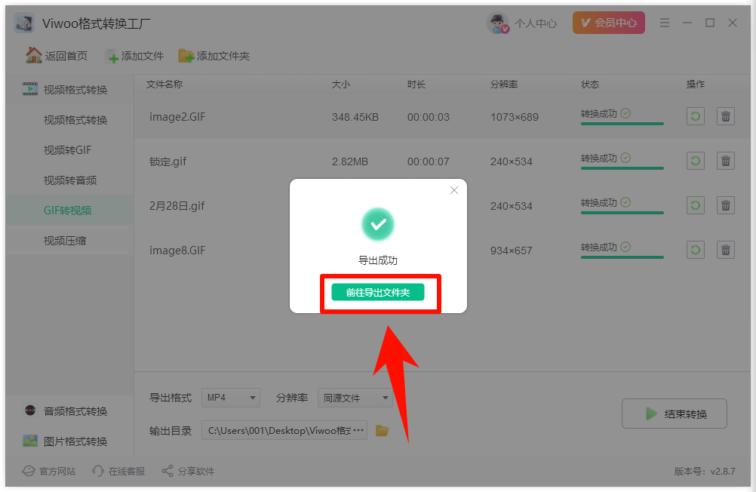Click the 大小 column header
Screen dimensions: 756x492
[341, 85]
